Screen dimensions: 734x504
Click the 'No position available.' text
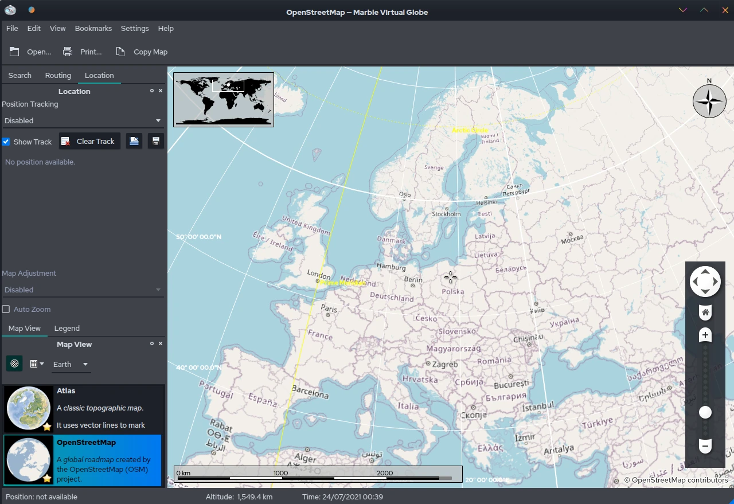[40, 162]
